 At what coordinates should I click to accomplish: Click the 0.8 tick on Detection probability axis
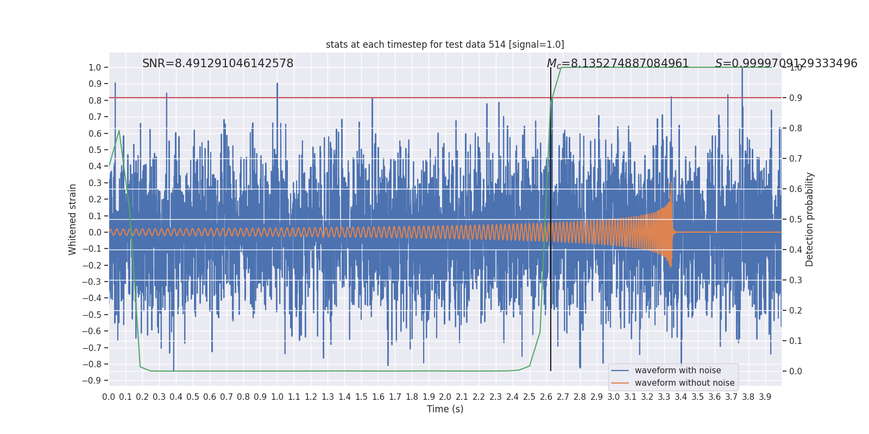(x=796, y=129)
